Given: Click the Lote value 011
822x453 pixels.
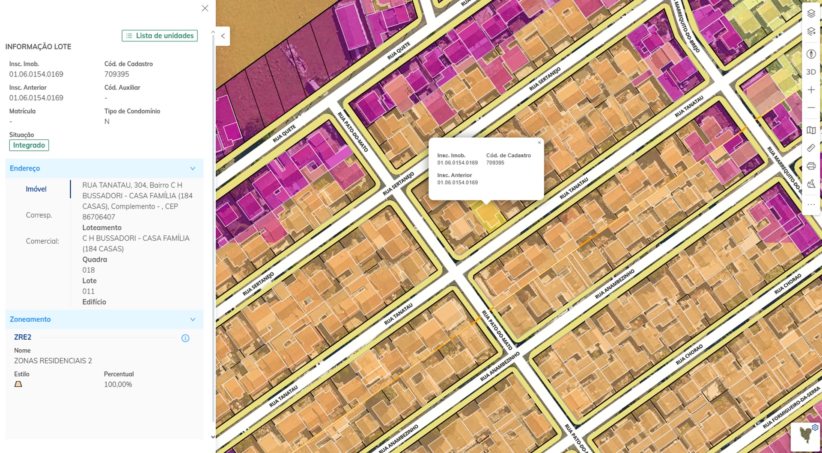Looking at the screenshot, I should click(89, 291).
